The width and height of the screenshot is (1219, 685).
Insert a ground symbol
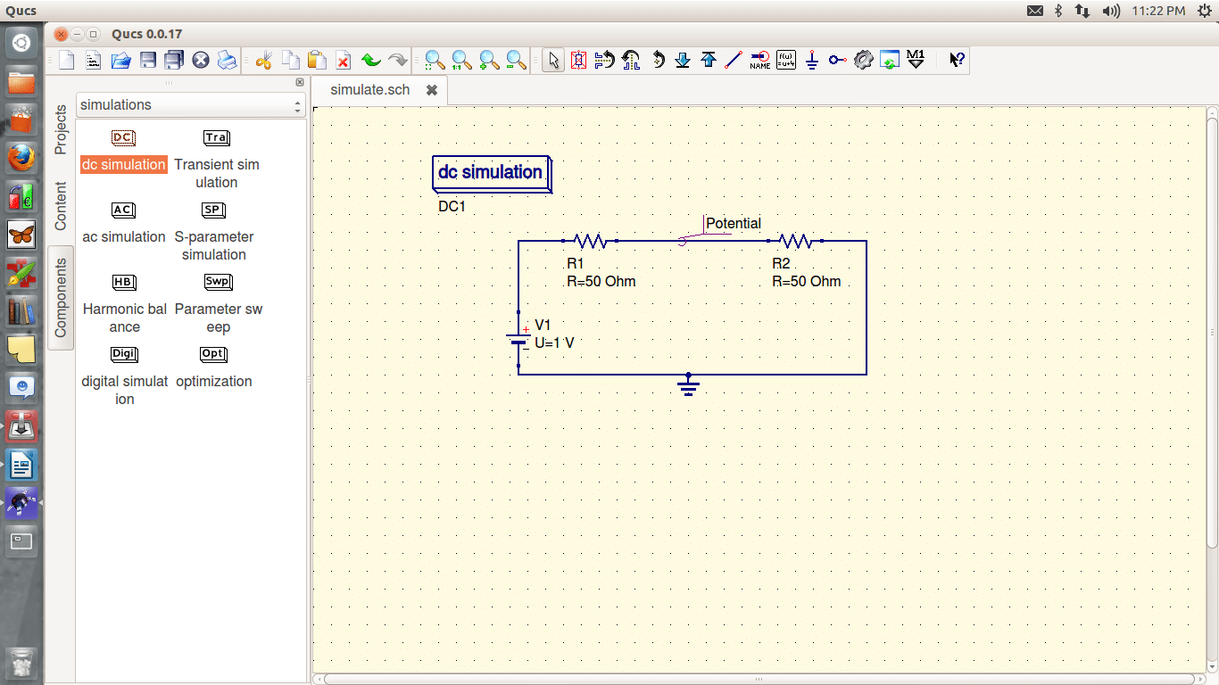(811, 60)
